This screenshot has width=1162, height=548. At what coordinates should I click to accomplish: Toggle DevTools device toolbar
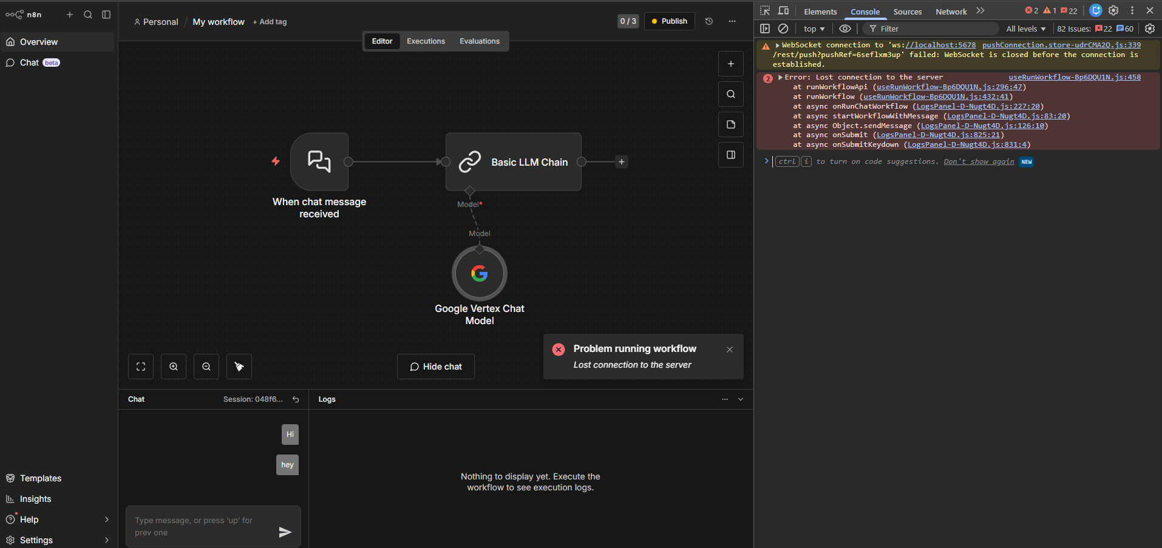(783, 11)
